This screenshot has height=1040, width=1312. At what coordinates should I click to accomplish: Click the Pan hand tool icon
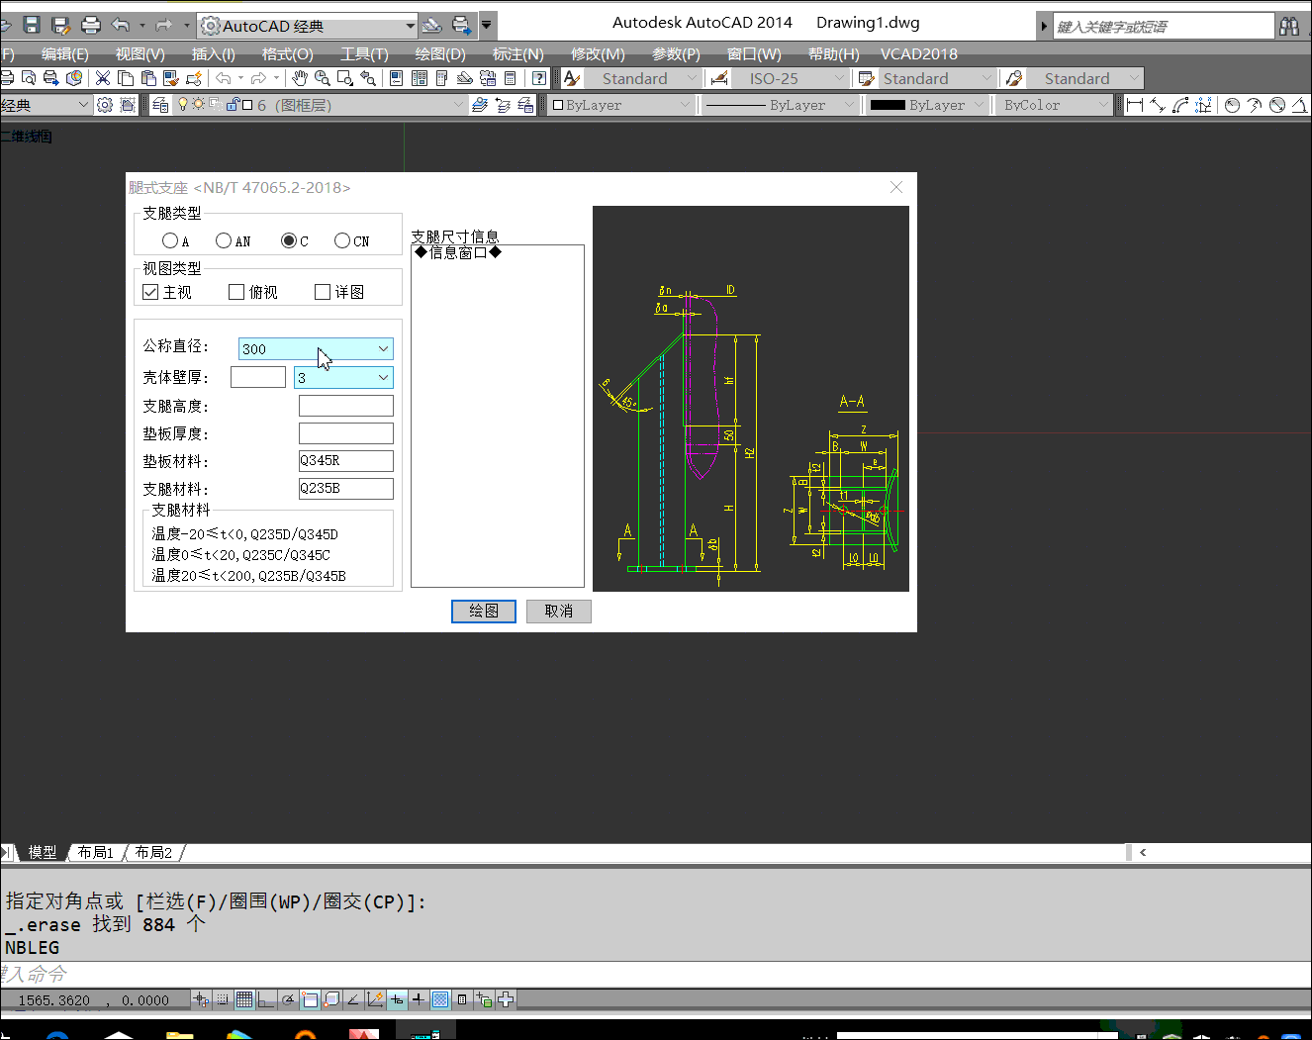300,78
